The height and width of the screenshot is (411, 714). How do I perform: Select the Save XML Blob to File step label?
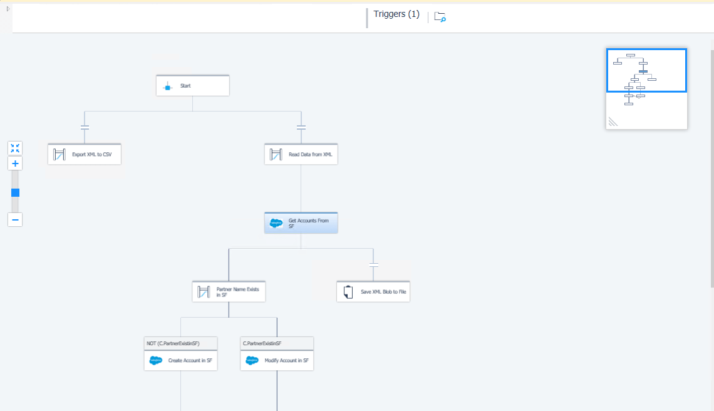point(383,291)
